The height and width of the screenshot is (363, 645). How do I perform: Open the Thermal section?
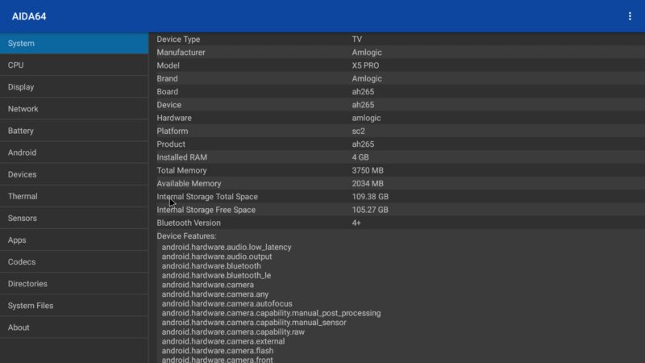(x=74, y=196)
